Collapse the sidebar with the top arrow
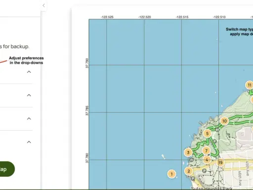 pyautogui.click(x=43, y=5)
